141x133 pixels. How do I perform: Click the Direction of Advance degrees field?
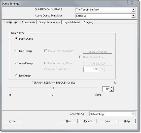pyautogui.click(x=91, y=69)
